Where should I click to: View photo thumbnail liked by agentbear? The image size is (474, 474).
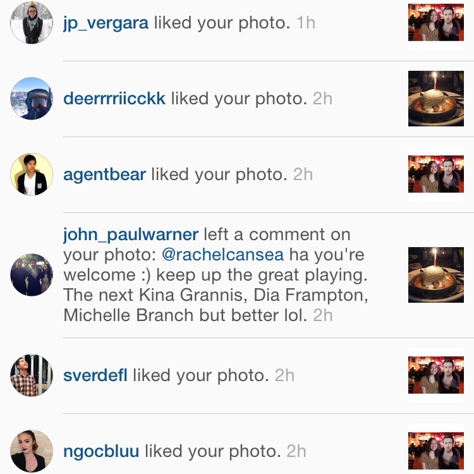tap(436, 174)
